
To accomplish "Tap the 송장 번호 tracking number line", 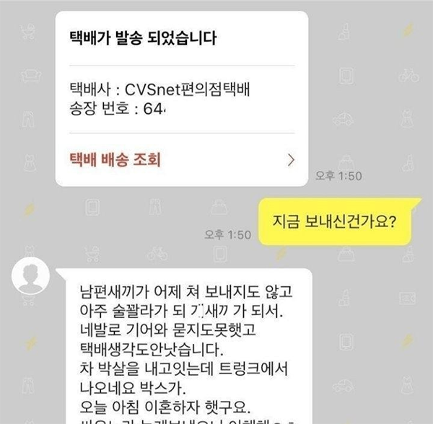I will (x=118, y=109).
